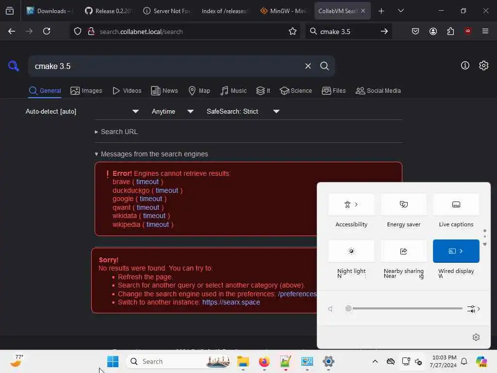Open Firefox from the taskbar

[x=265, y=361]
